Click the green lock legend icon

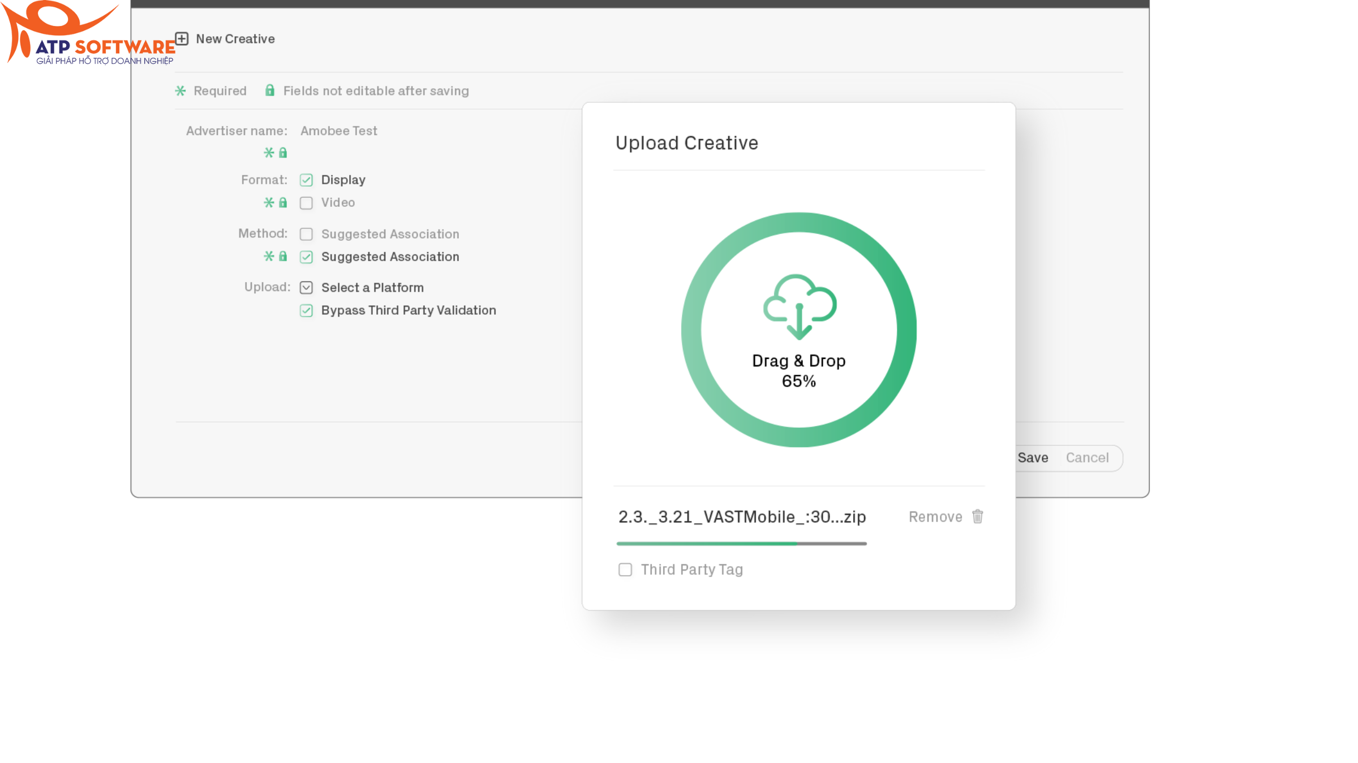coord(270,90)
